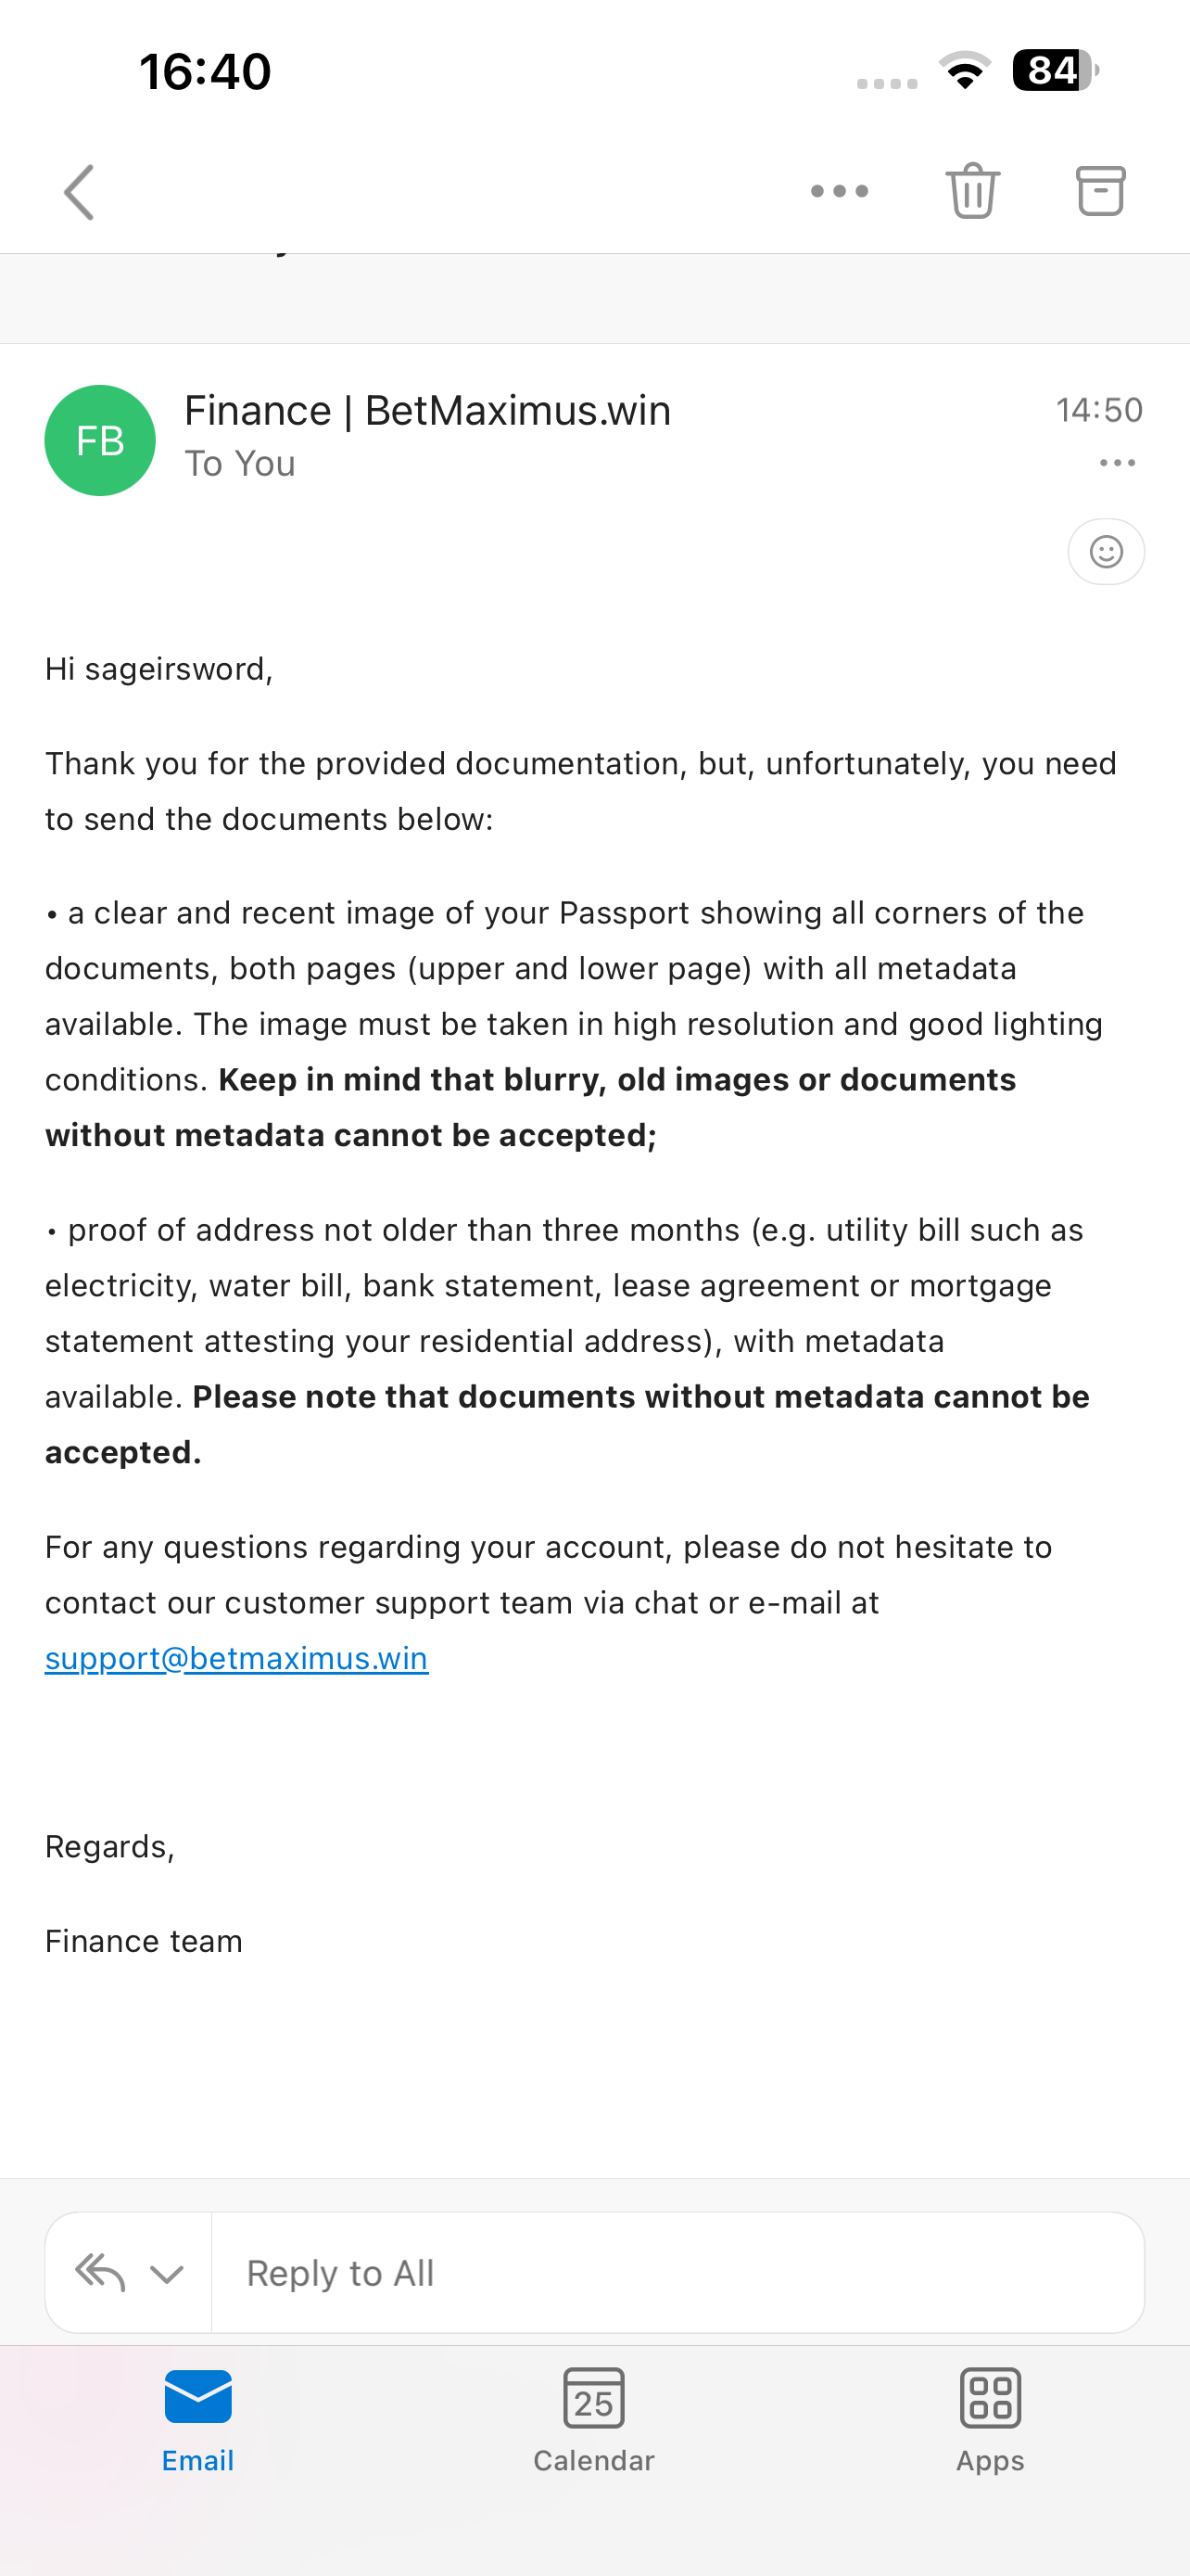Screen dimensions: 1190x2576
Task: Expand recipients by tapping To You
Action: point(240,464)
